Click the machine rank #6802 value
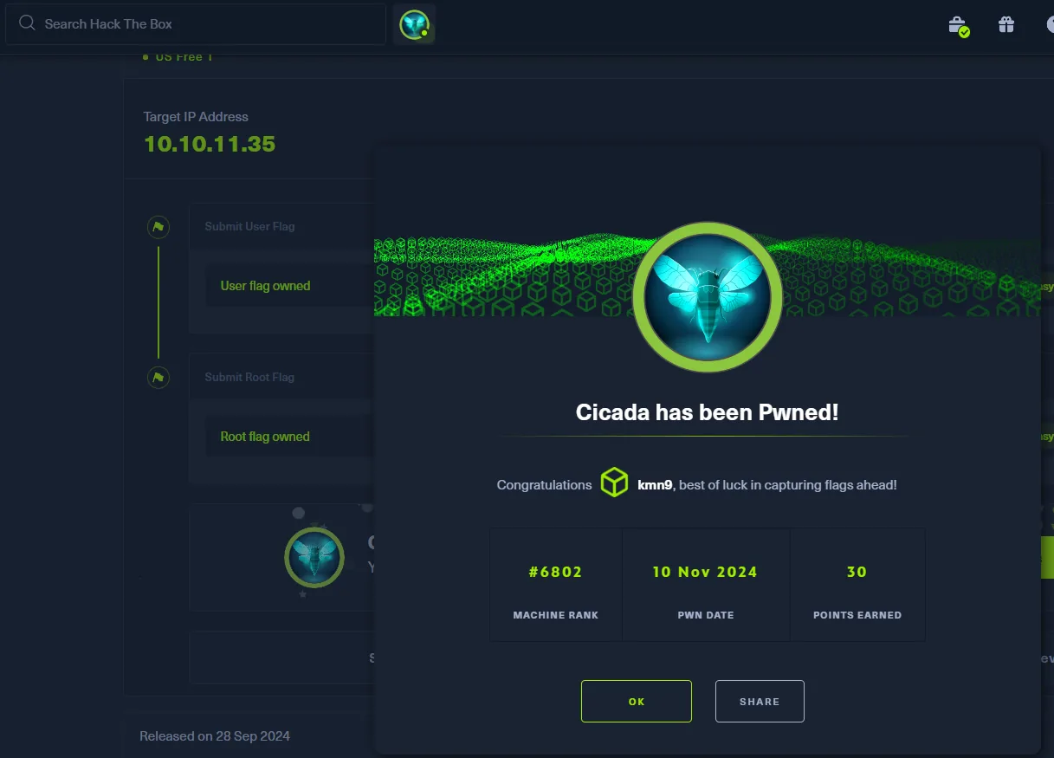The width and height of the screenshot is (1054, 758). coord(556,572)
